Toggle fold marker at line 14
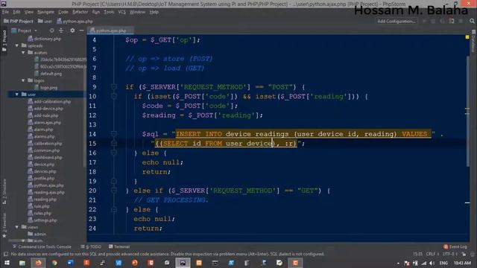This screenshot has width=477, height=268. tap(114, 134)
